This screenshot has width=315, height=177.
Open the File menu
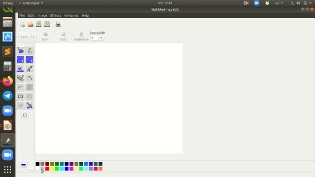pyautogui.click(x=22, y=15)
